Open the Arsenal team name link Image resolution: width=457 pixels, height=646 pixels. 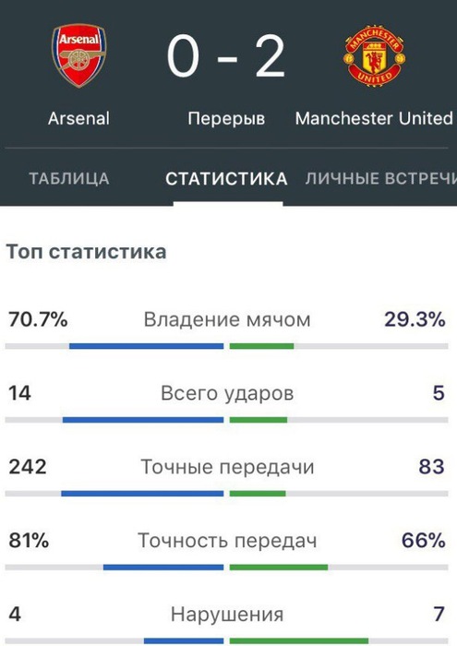pyautogui.click(x=78, y=119)
